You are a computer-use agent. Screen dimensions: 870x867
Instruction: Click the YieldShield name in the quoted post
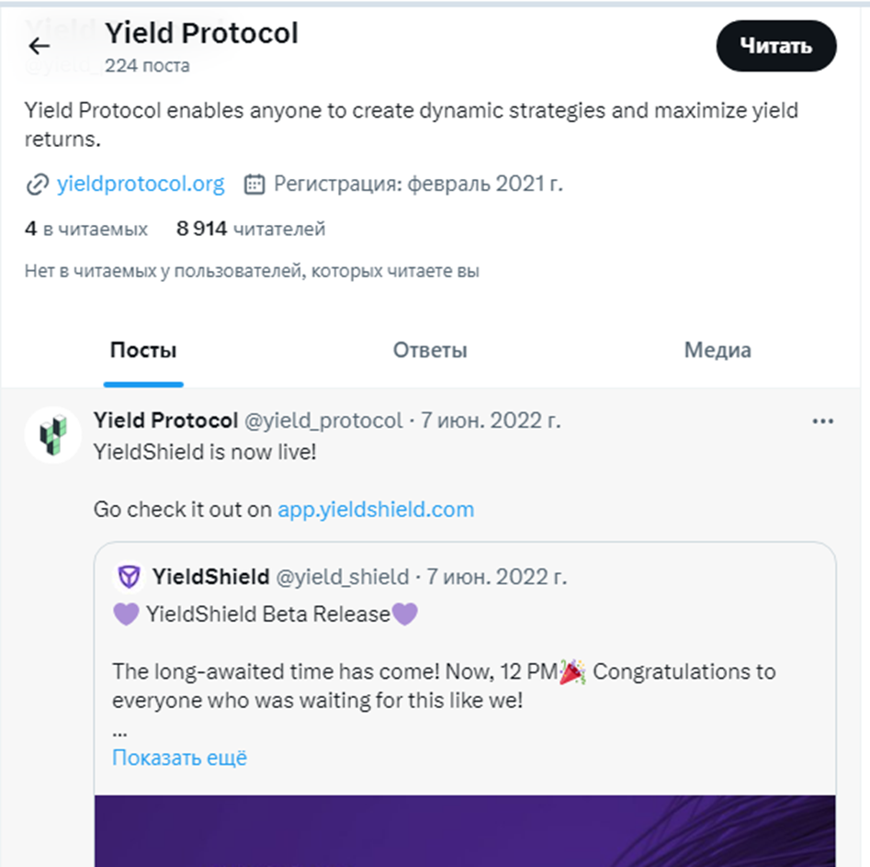[x=210, y=577]
